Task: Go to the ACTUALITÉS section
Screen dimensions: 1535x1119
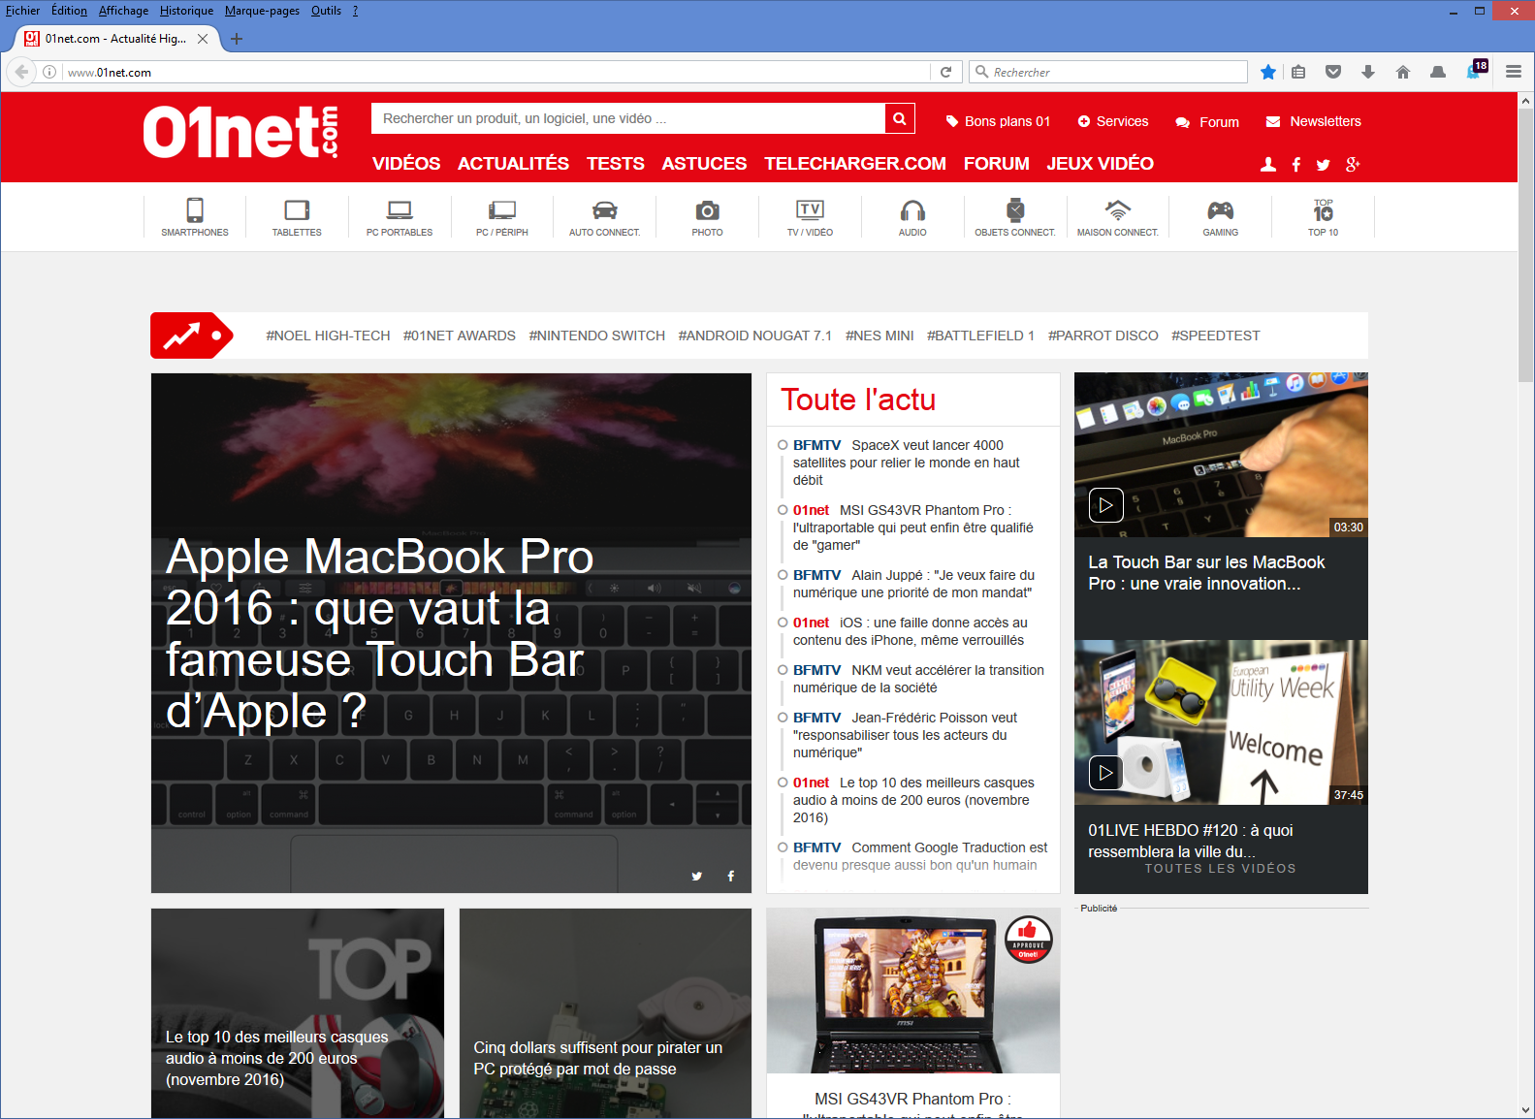Action: [513, 164]
